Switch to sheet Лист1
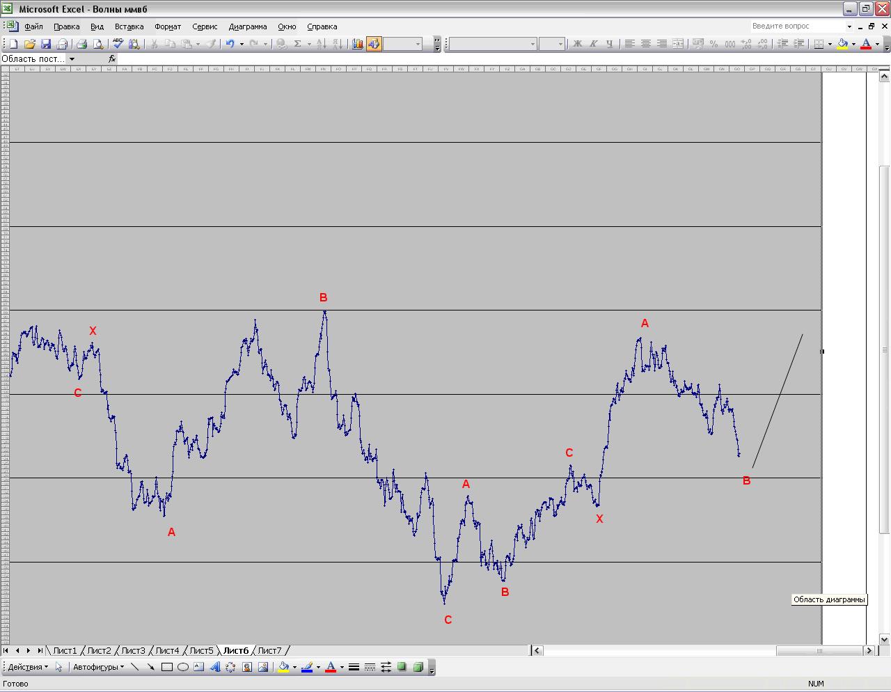Image resolution: width=891 pixels, height=692 pixels. click(x=65, y=650)
